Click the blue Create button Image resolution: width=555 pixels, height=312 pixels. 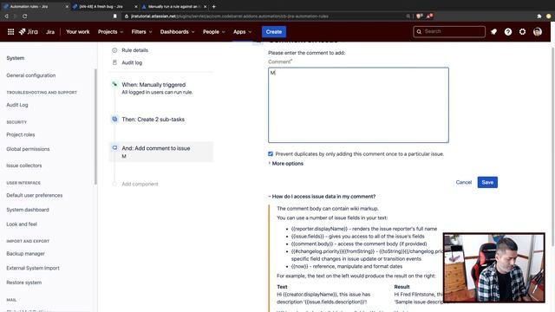274,32
